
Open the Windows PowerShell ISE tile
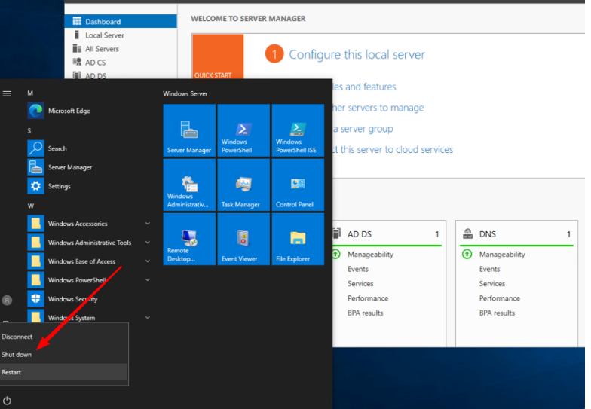298,130
